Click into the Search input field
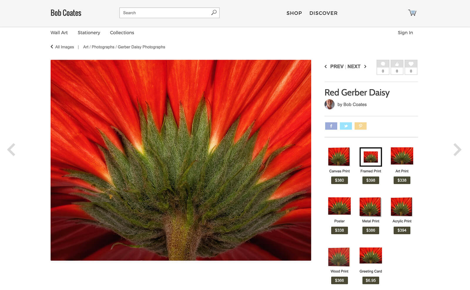Viewport: 470px width, 290px height. [164, 13]
